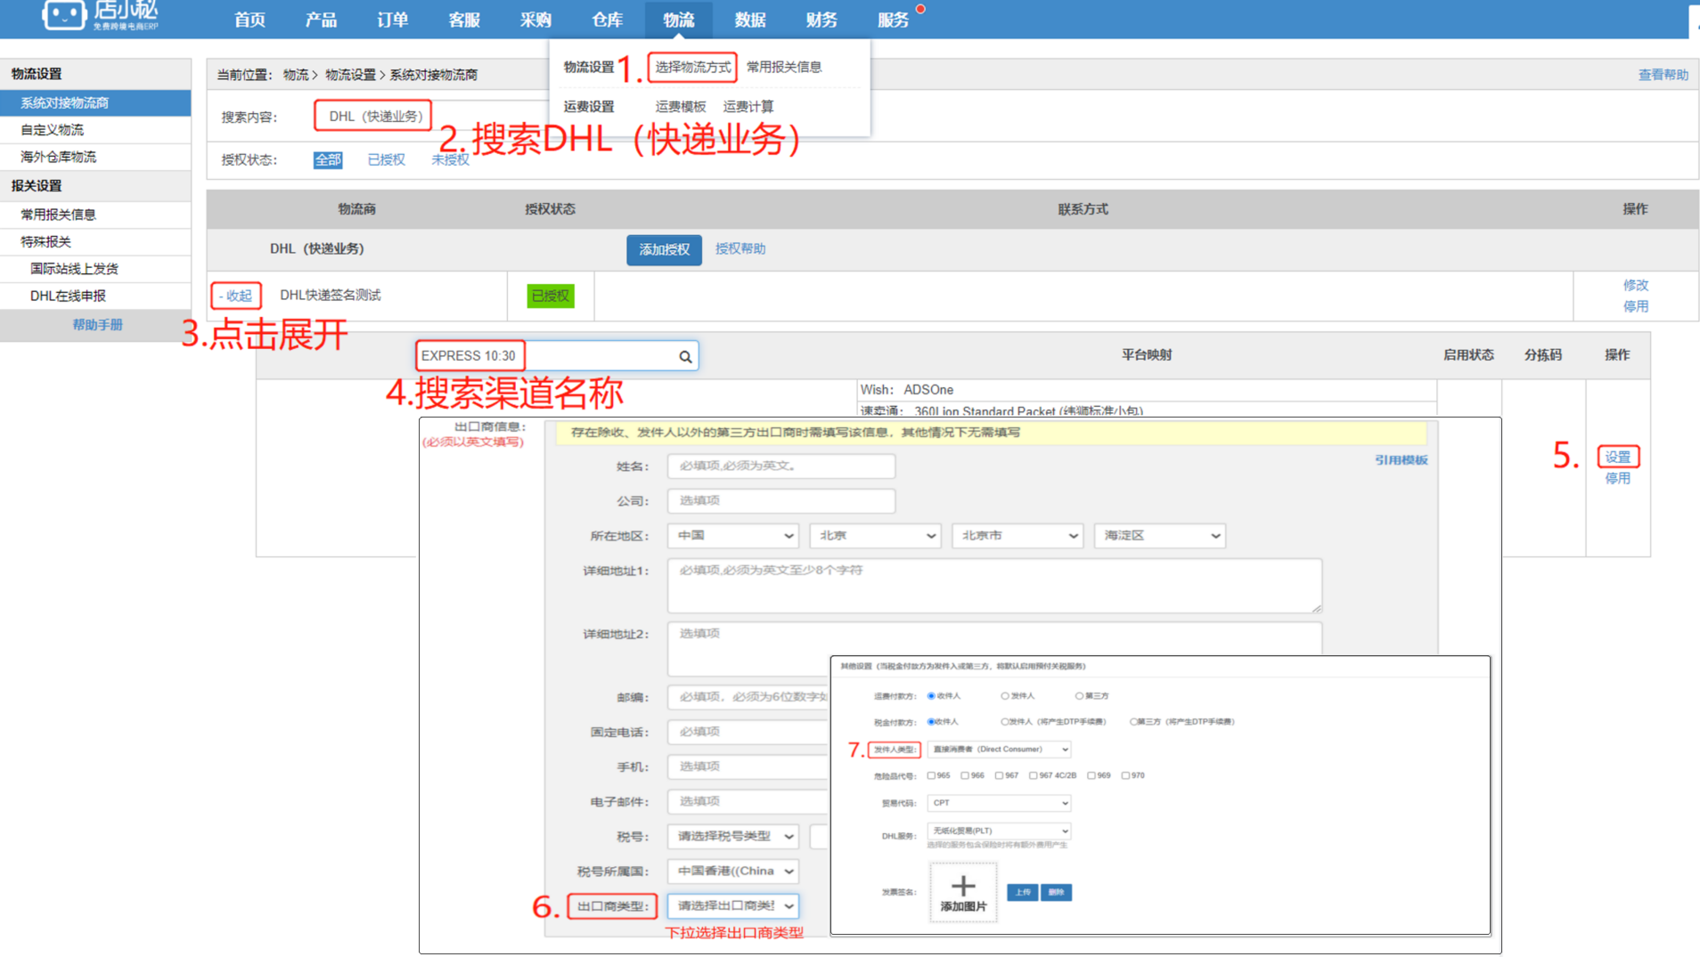Open the 物流 top menu
This screenshot has height=957, width=1700.
coord(678,20)
